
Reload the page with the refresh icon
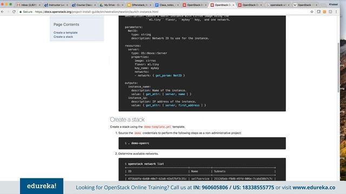(x=14, y=12)
